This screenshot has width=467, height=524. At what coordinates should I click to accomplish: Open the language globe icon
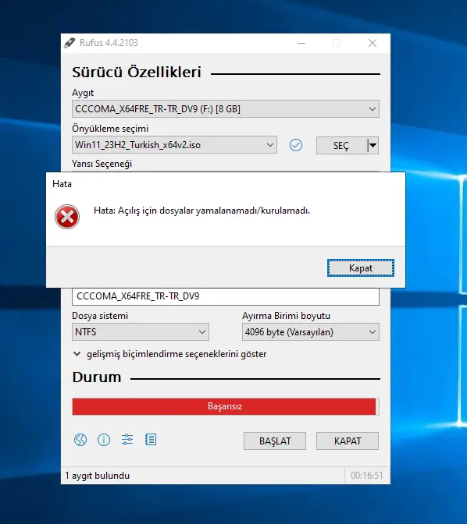[x=80, y=440]
